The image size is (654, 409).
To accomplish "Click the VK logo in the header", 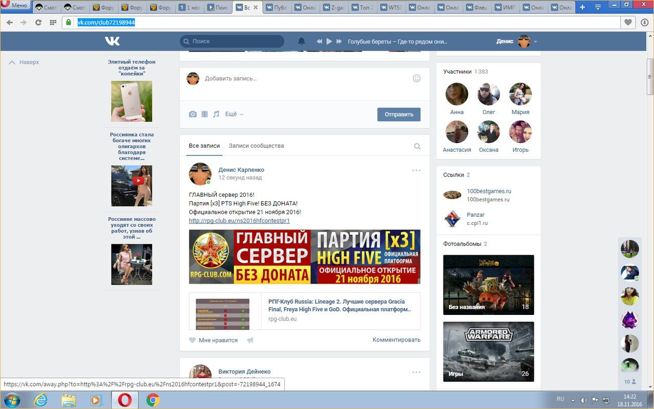I will click(x=112, y=41).
